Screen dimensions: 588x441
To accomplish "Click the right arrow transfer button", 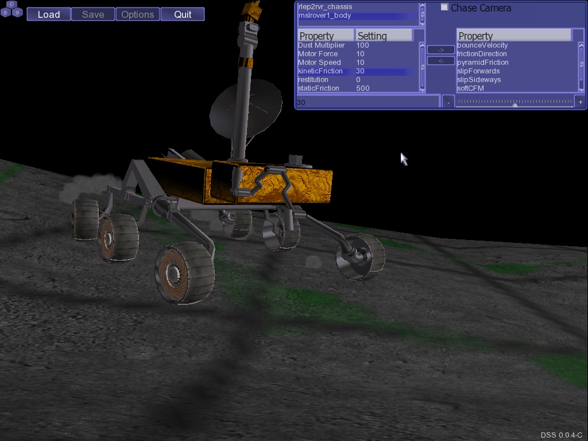I will pyautogui.click(x=441, y=50).
